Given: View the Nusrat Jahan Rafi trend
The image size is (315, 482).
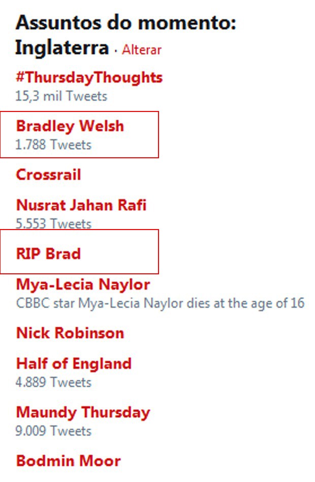Looking at the screenshot, I should pyautogui.click(x=81, y=205).
